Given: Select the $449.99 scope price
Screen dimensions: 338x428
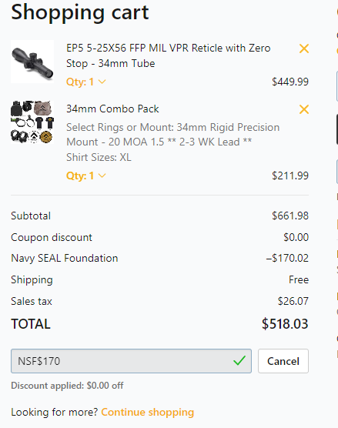Looking at the screenshot, I should tap(290, 82).
